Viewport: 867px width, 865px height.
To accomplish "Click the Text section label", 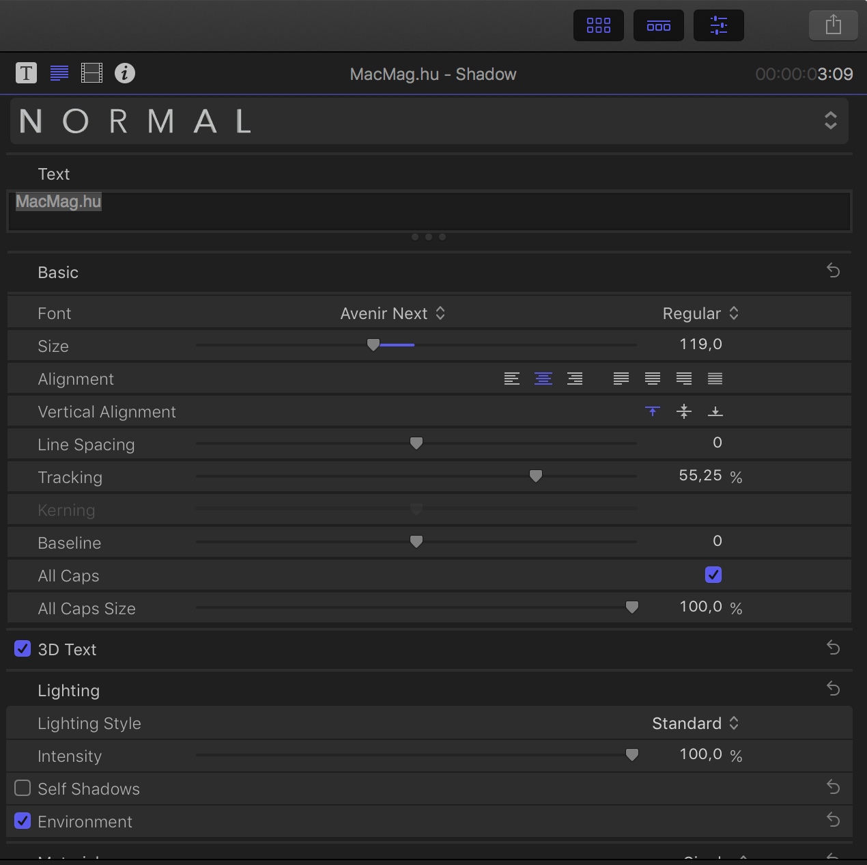I will 54,174.
